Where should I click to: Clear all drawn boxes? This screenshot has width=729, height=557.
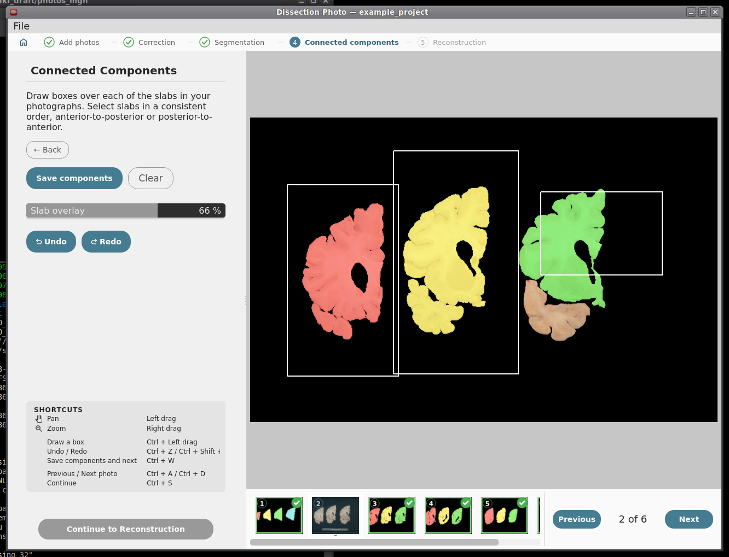[x=151, y=178]
